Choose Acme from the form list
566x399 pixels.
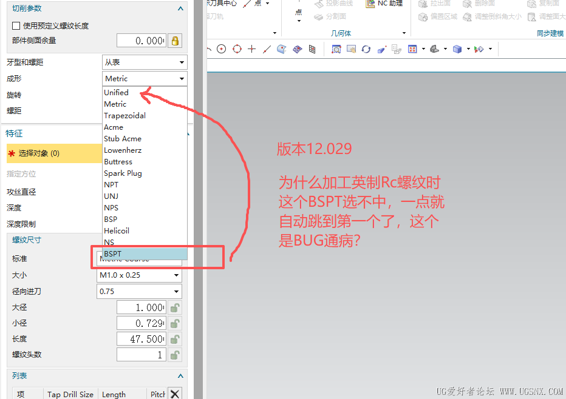click(145, 127)
